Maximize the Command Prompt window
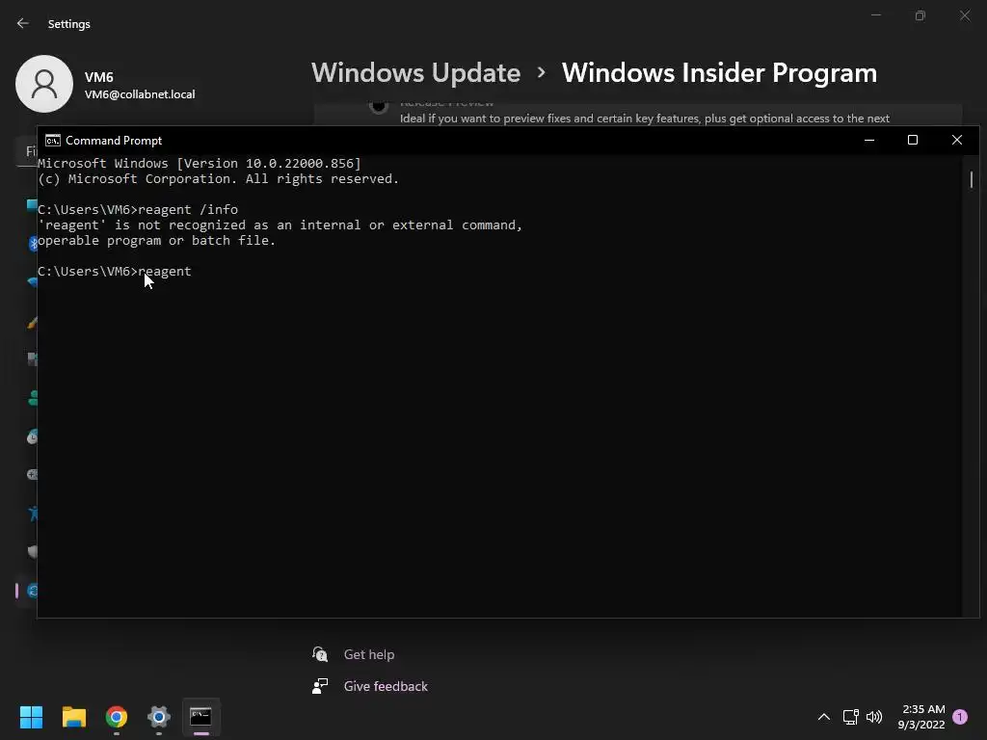Image resolution: width=987 pixels, height=740 pixels. [x=913, y=140]
